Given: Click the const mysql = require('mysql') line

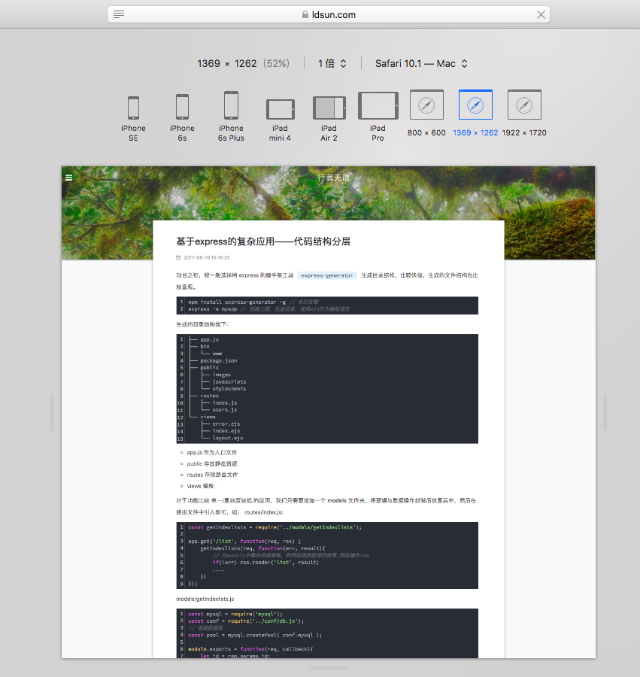Looking at the screenshot, I should pyautogui.click(x=235, y=614).
